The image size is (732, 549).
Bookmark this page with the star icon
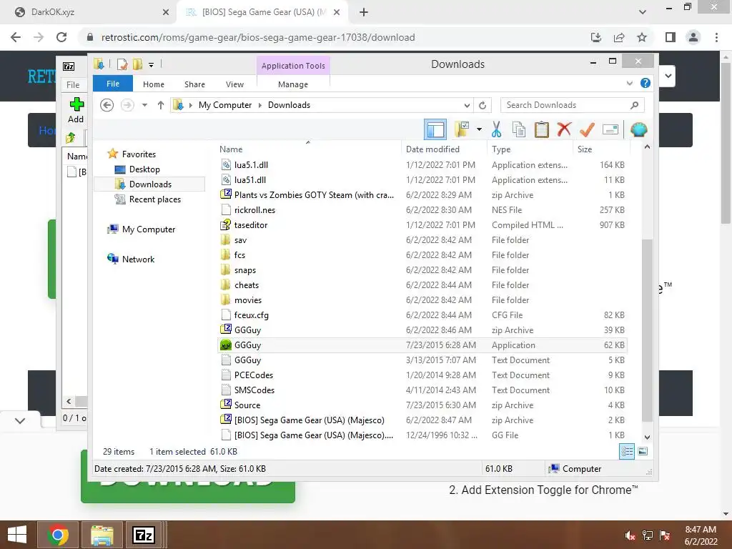(642, 37)
